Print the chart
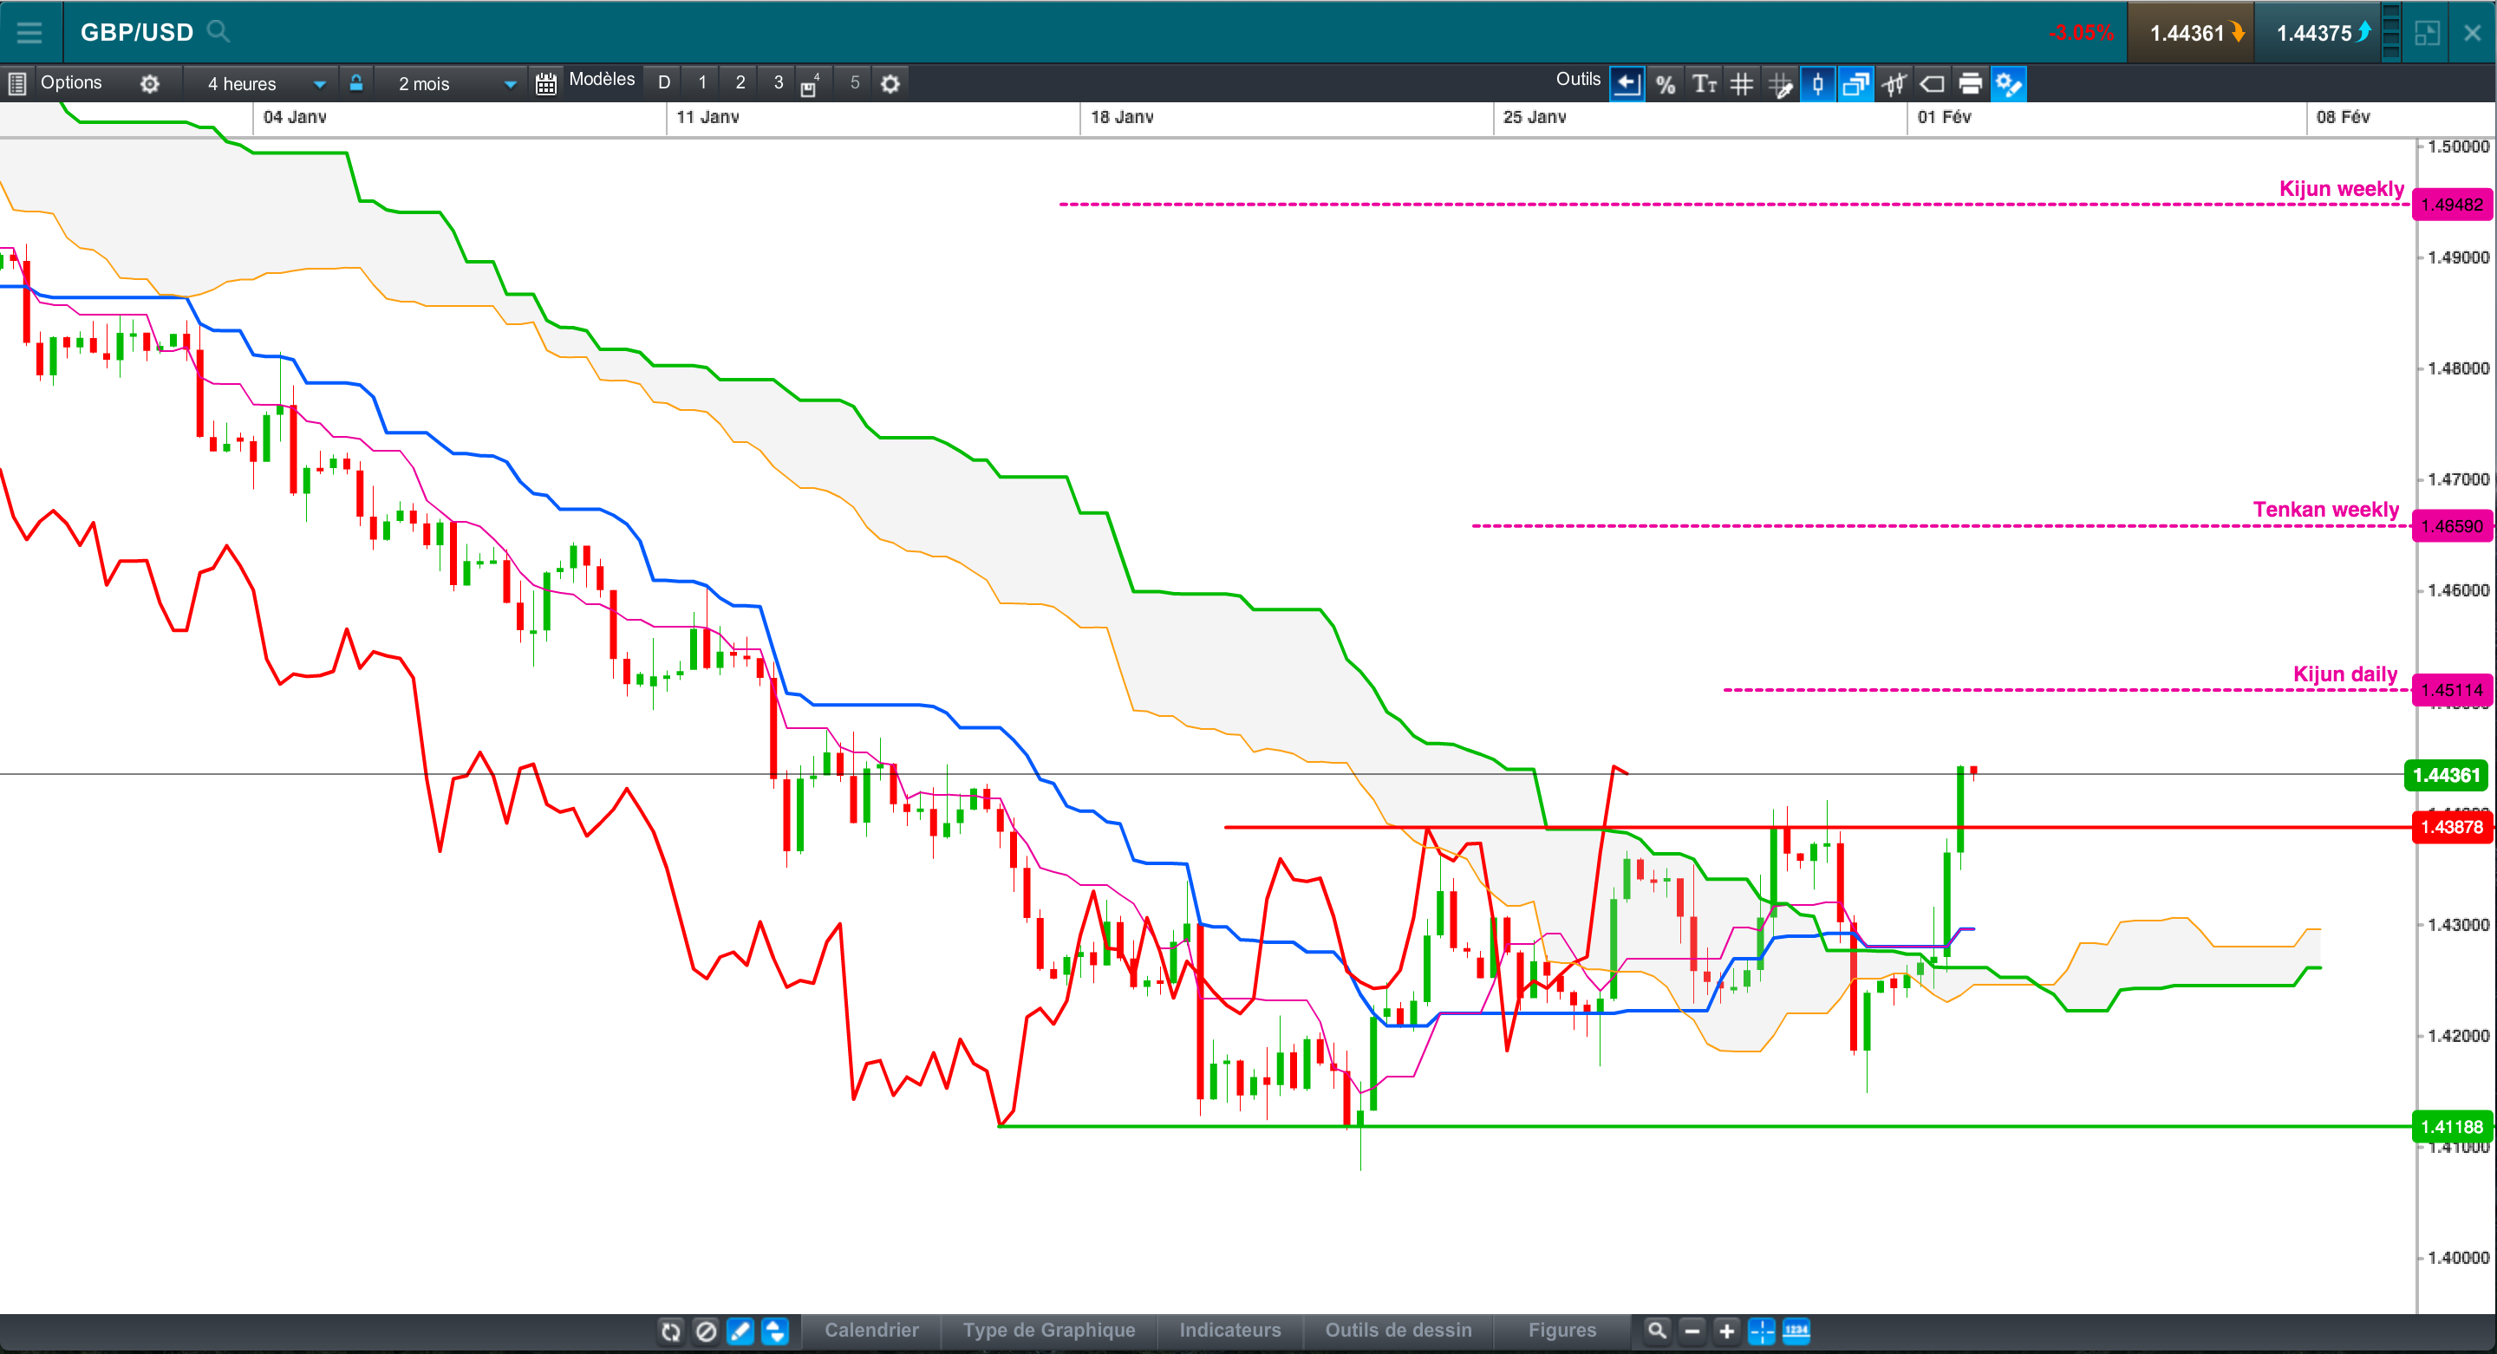 click(1970, 84)
